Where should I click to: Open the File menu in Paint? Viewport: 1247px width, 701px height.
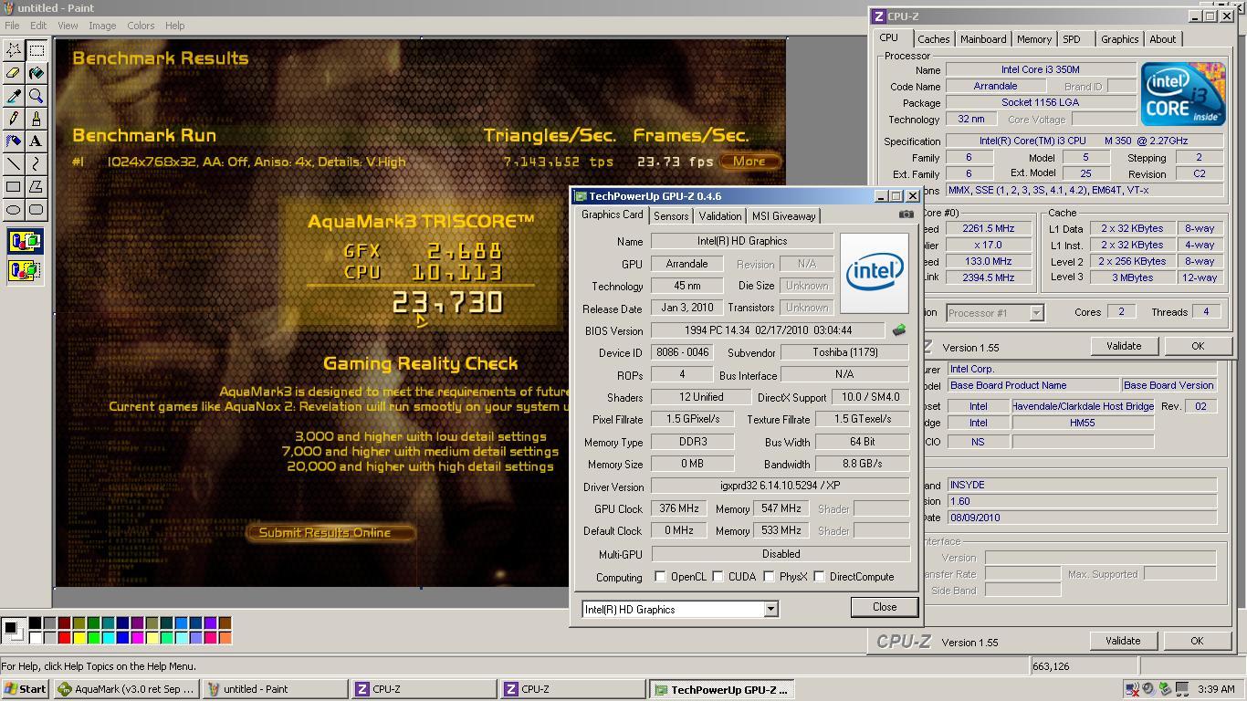tap(12, 26)
